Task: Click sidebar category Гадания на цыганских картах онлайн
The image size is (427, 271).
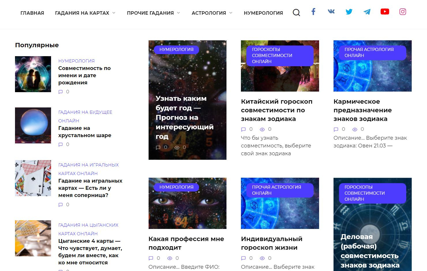Action: [88, 229]
